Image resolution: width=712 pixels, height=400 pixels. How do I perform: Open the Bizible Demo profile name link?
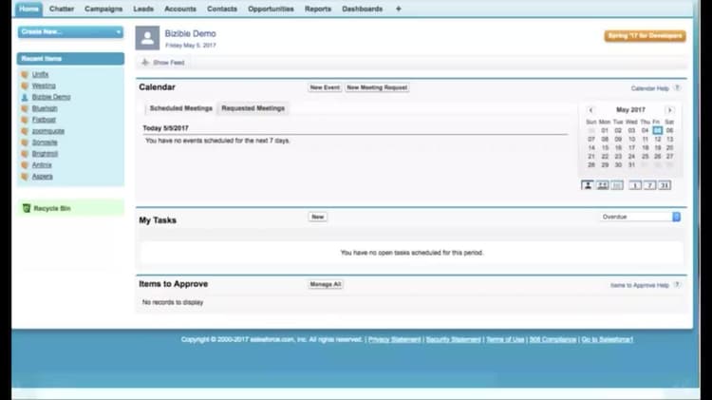190,33
